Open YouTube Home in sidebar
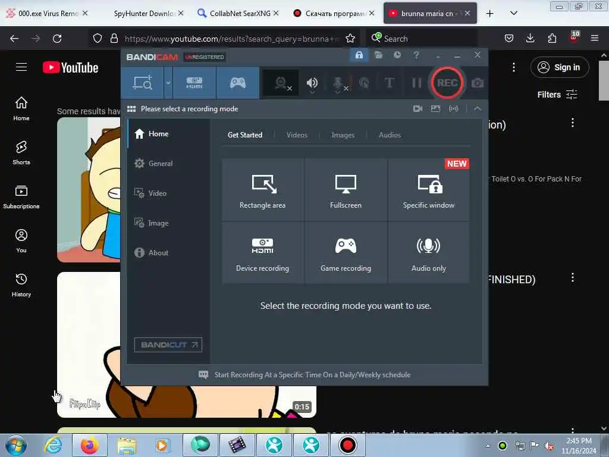 coord(21,109)
